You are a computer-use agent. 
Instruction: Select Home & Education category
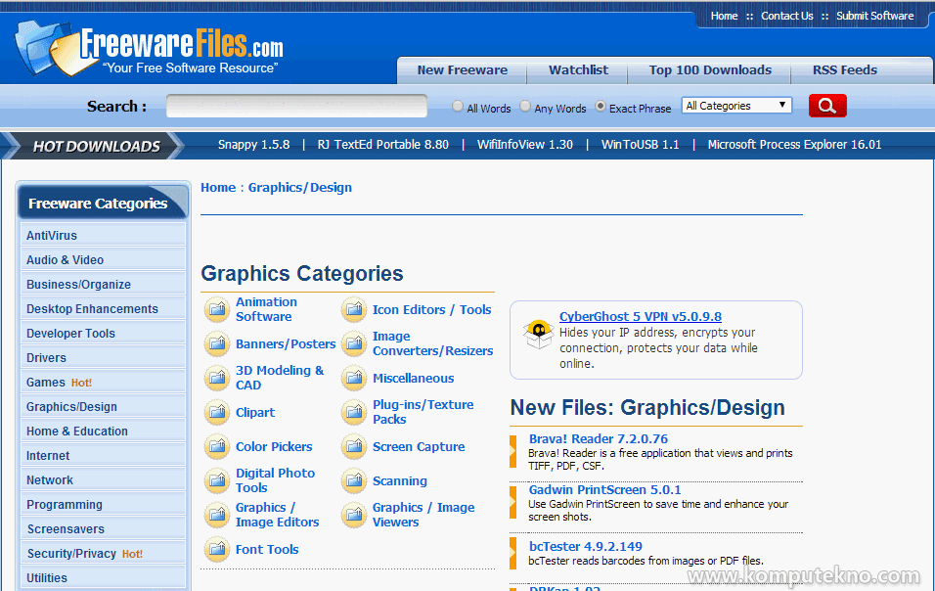103,431
